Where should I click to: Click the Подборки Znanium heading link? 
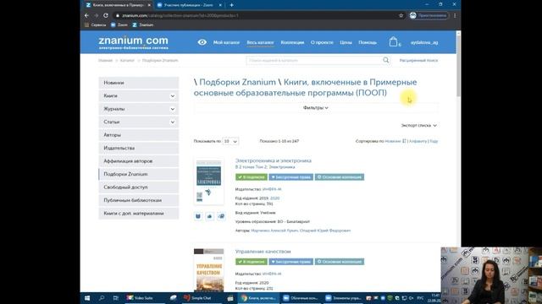click(237, 82)
